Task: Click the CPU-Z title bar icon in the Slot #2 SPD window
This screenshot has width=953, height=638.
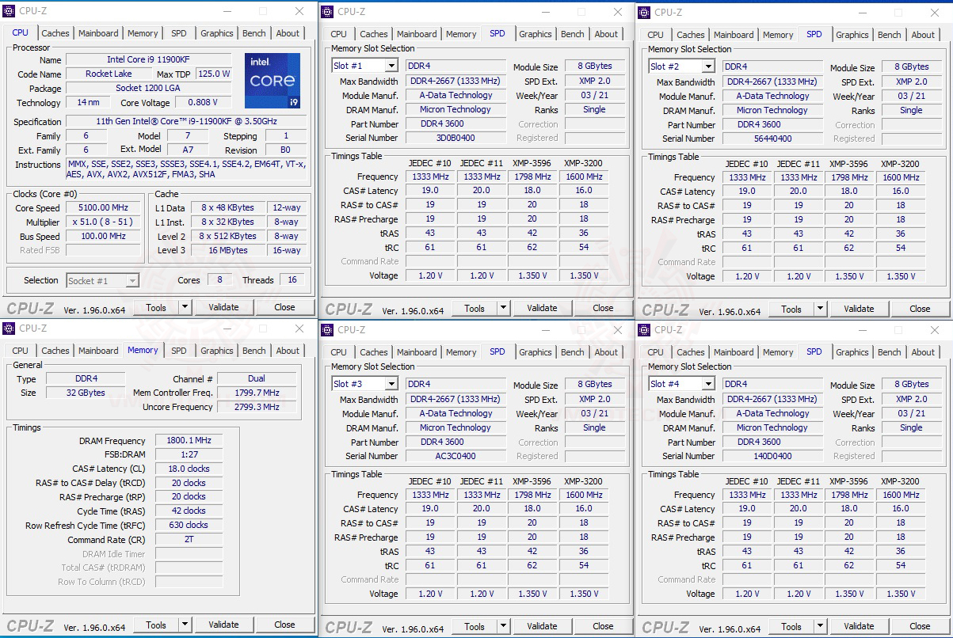Action: click(x=645, y=12)
